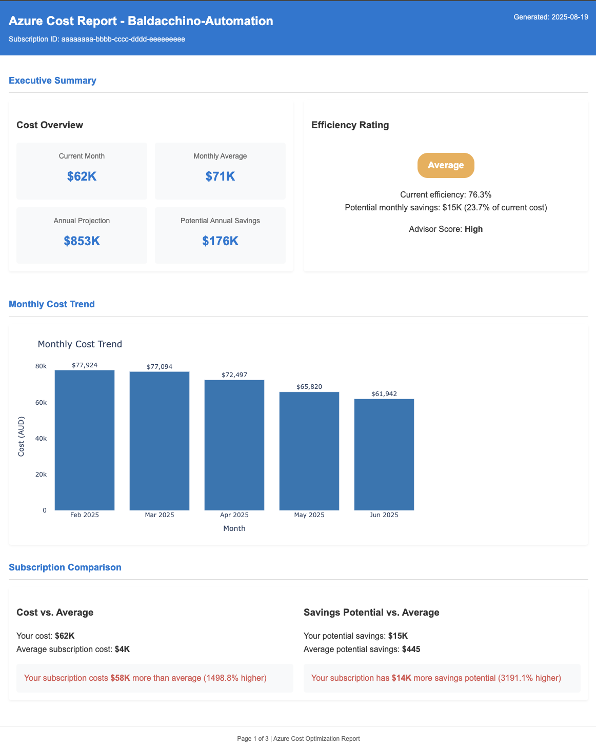Select the $176K potential annual savings value
The height and width of the screenshot is (749, 596).
220,241
